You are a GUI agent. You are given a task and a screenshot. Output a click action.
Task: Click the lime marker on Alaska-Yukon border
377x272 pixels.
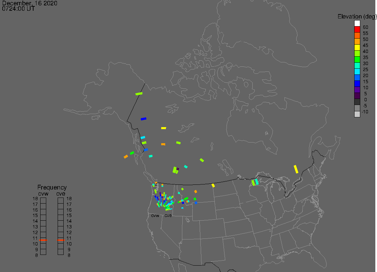[139, 94]
